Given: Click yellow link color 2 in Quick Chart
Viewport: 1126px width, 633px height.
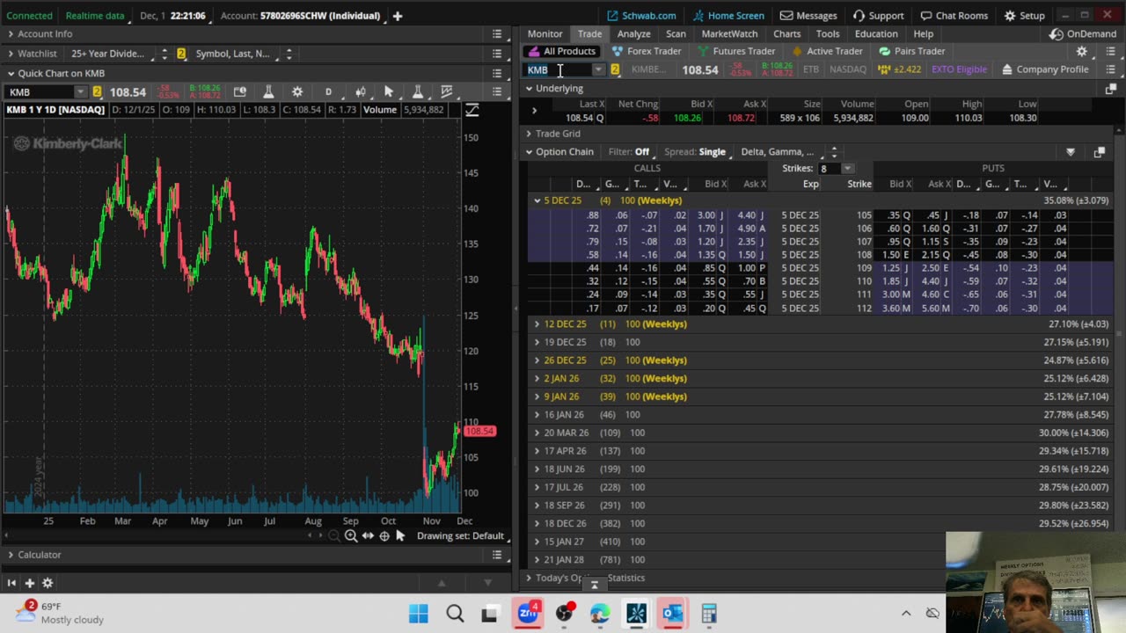Looking at the screenshot, I should pyautogui.click(x=97, y=92).
